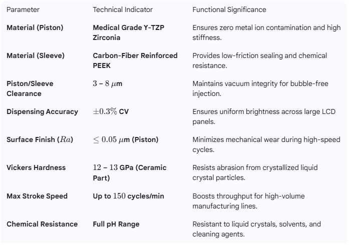This screenshot has height=245, width=349.
Task: Click the Technical Indicator column header
Action: point(123,9)
